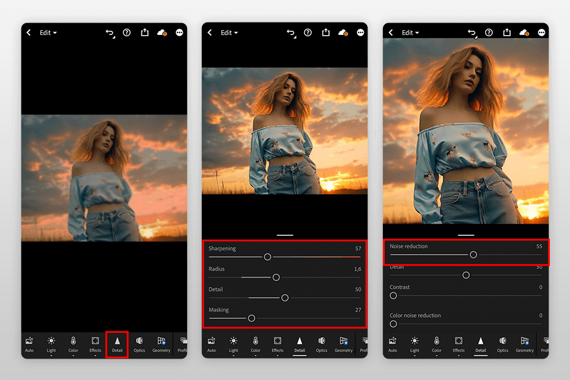
Task: Tap share icon in left phone
Action: [145, 33]
